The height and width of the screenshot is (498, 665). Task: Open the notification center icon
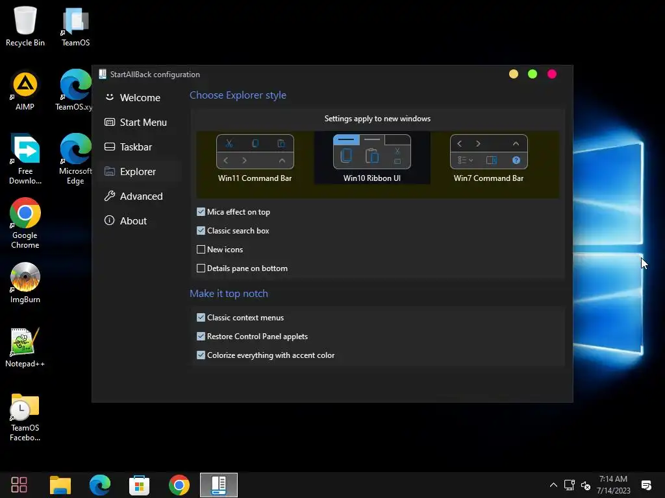646,485
